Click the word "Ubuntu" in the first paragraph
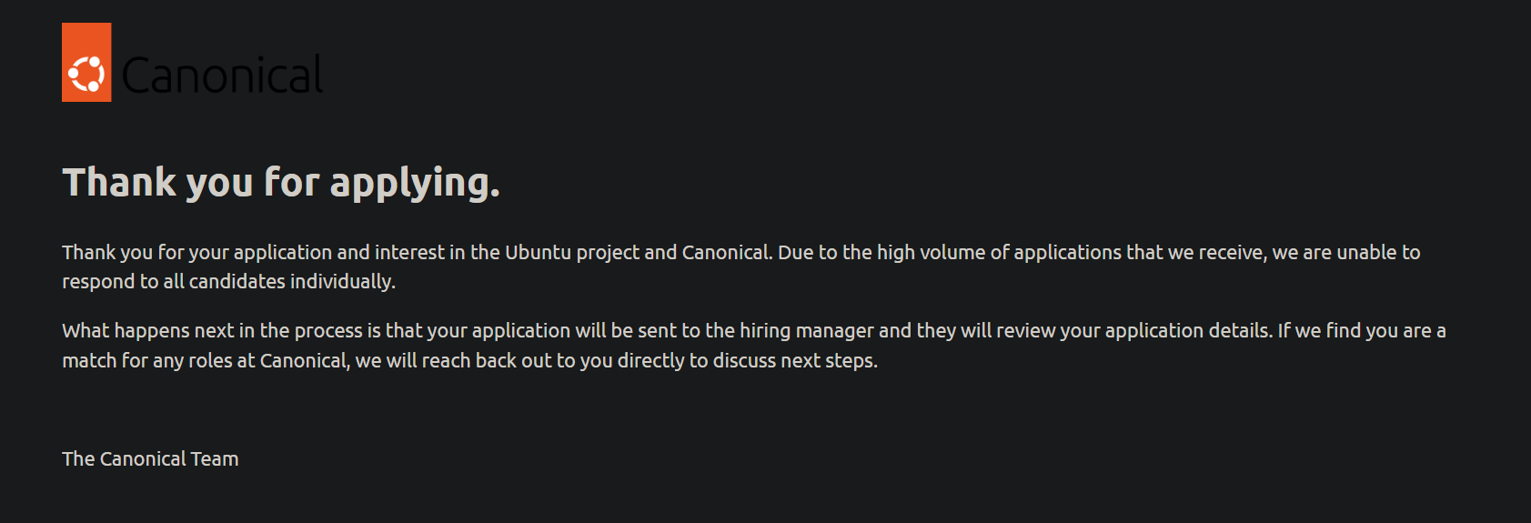Image resolution: width=1531 pixels, height=523 pixels. [x=538, y=252]
